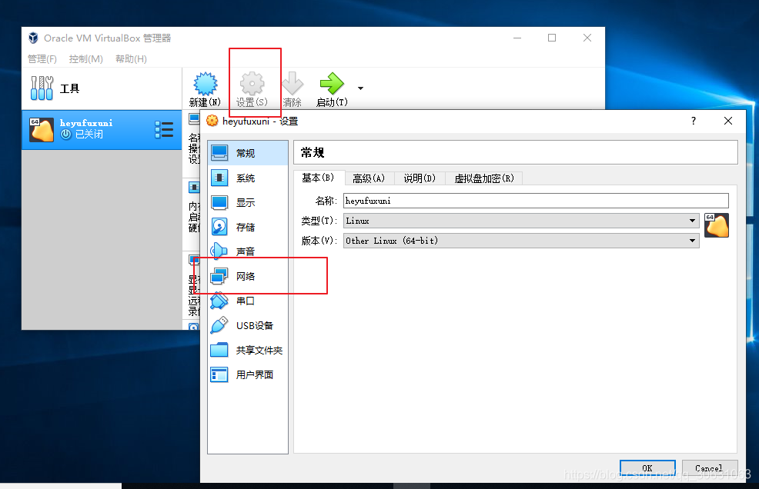Click the USB设备 plug icon
The image size is (759, 489).
click(219, 325)
